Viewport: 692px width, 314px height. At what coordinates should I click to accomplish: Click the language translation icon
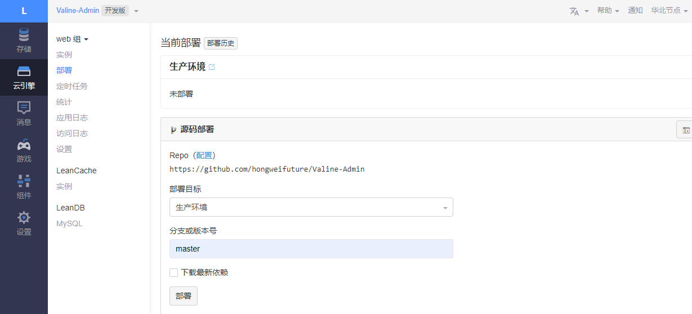(x=574, y=11)
